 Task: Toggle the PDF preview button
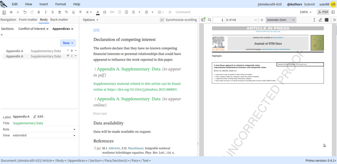[323, 12]
